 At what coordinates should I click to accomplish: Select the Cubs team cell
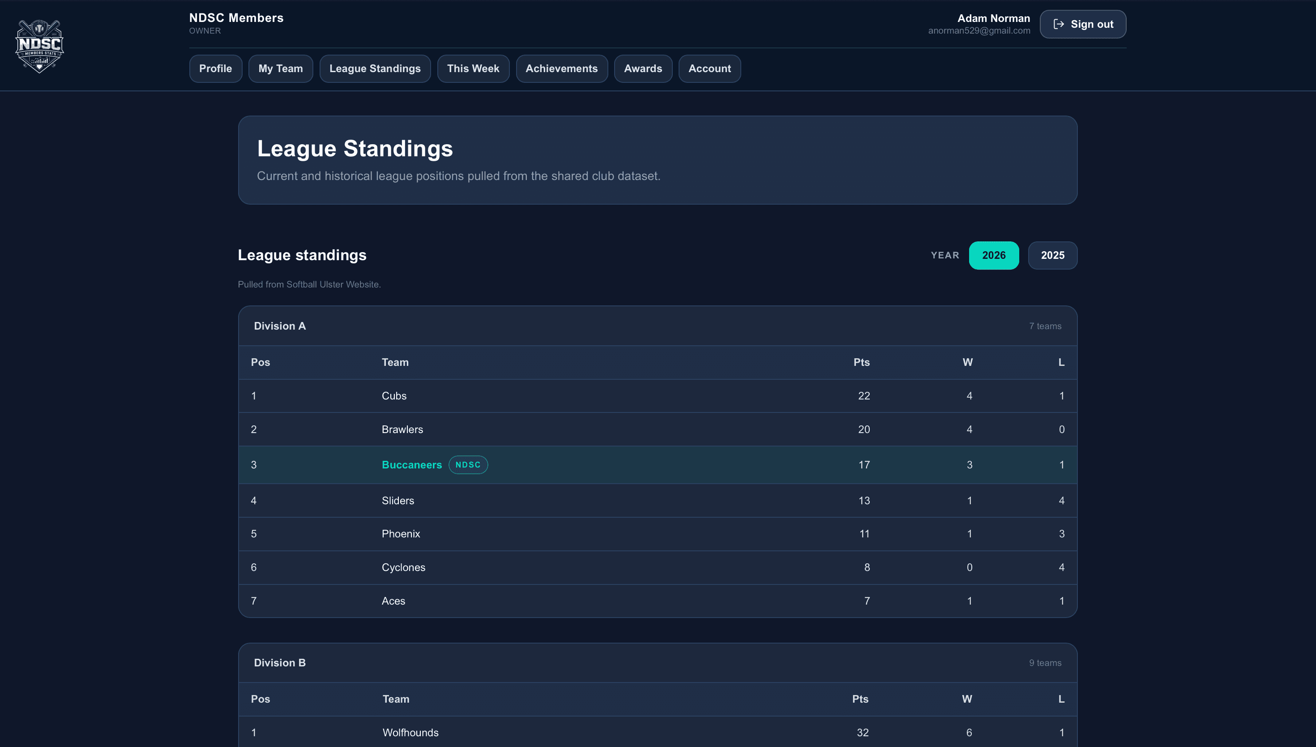(394, 395)
